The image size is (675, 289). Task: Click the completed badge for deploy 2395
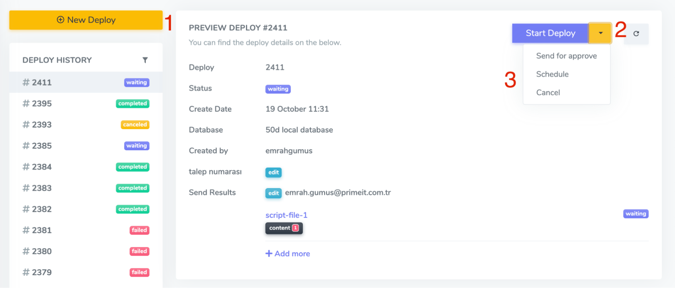[132, 104]
